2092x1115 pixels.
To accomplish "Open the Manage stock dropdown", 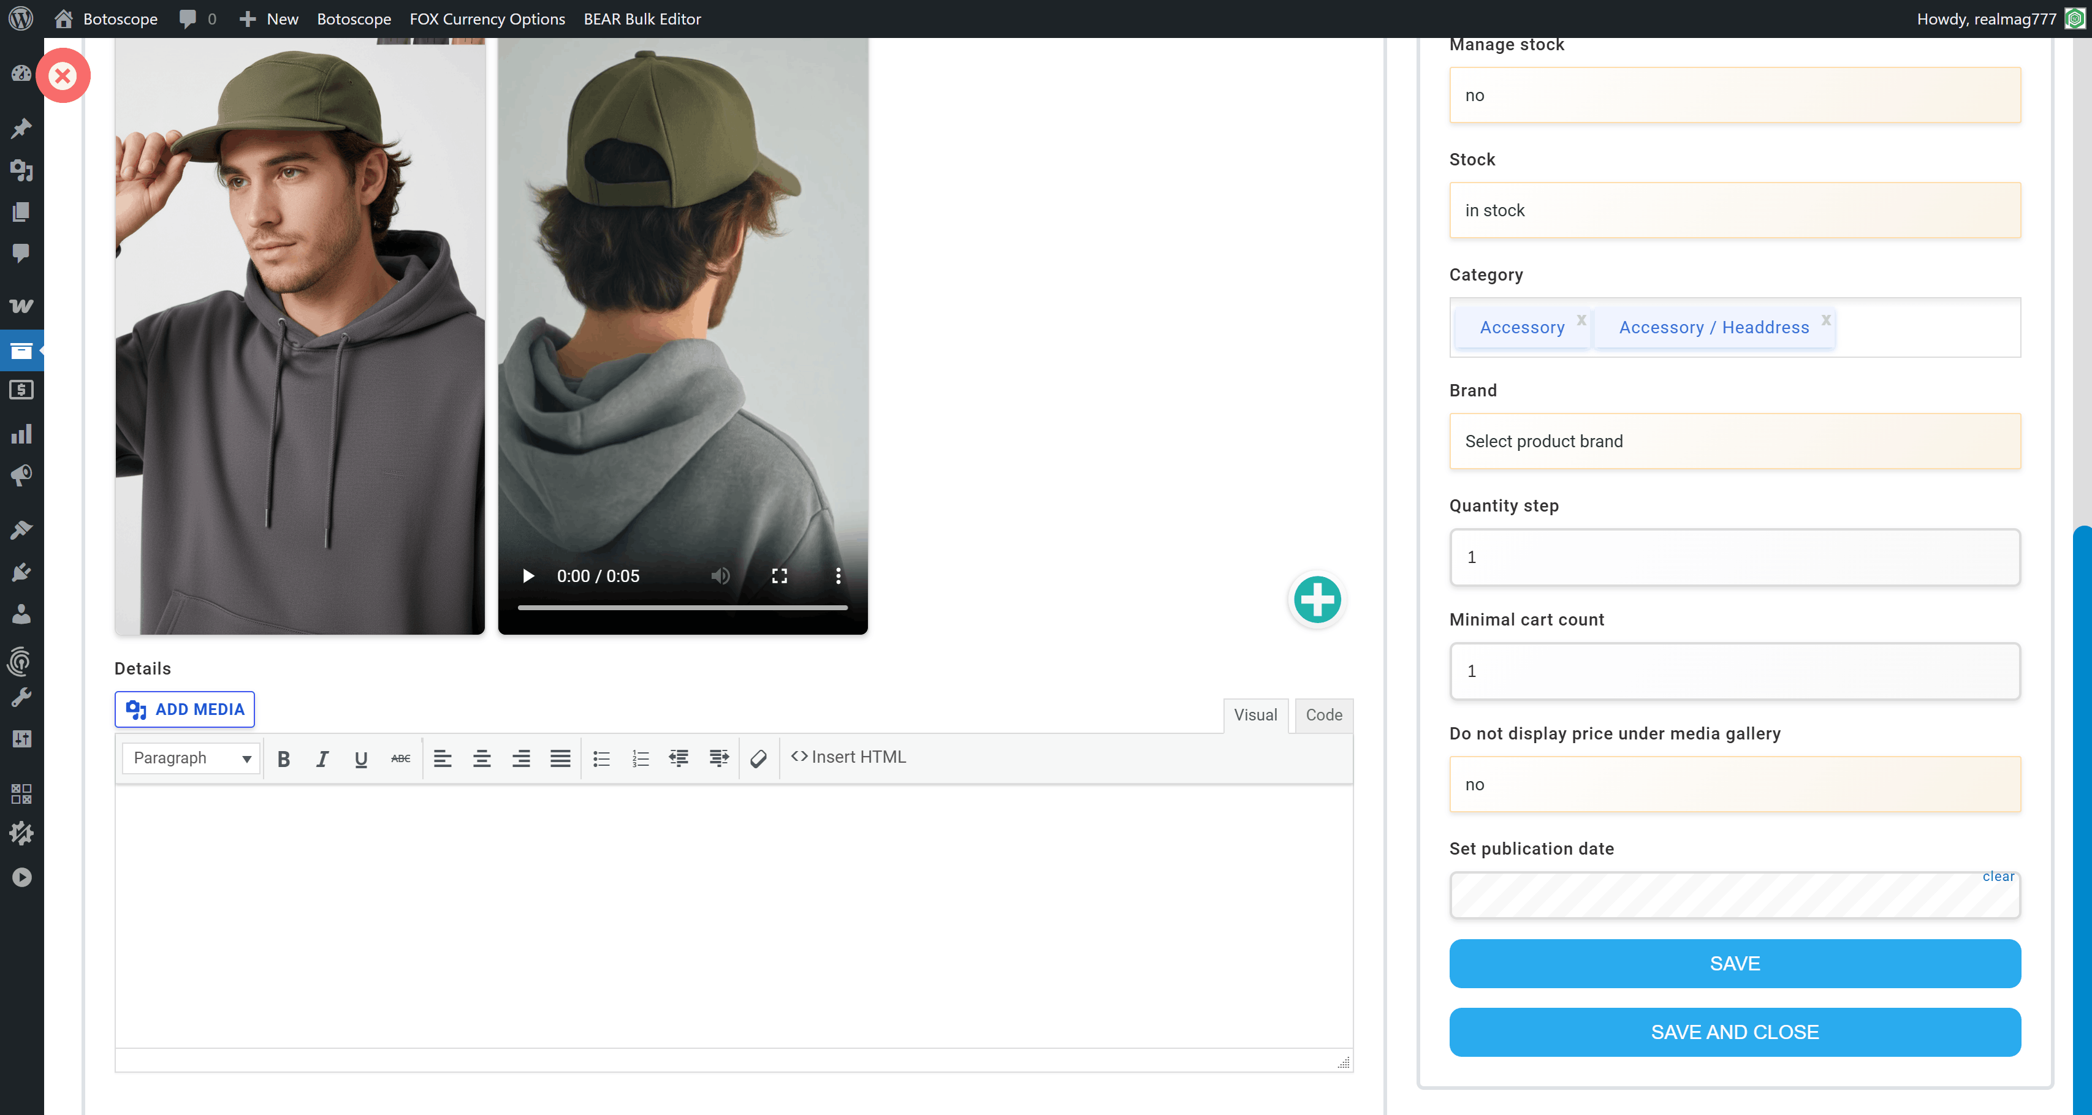I will point(1735,95).
